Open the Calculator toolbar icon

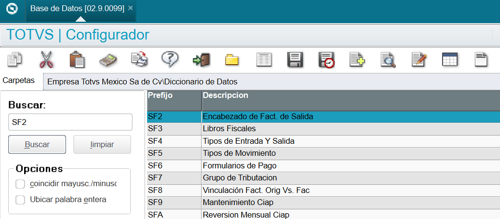(108, 60)
